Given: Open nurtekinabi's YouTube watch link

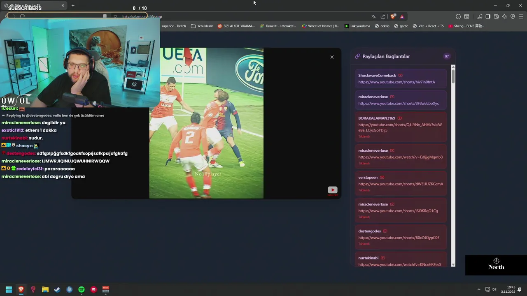Looking at the screenshot, I should [399, 264].
